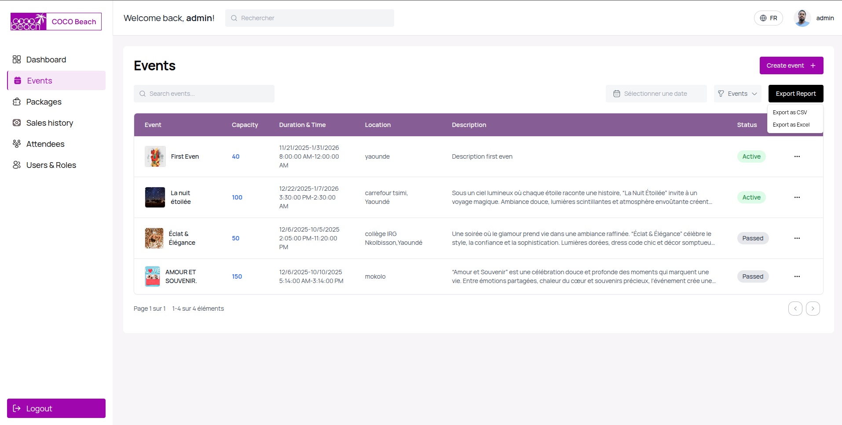
Task: Go to next page arrow
Action: coord(813,309)
